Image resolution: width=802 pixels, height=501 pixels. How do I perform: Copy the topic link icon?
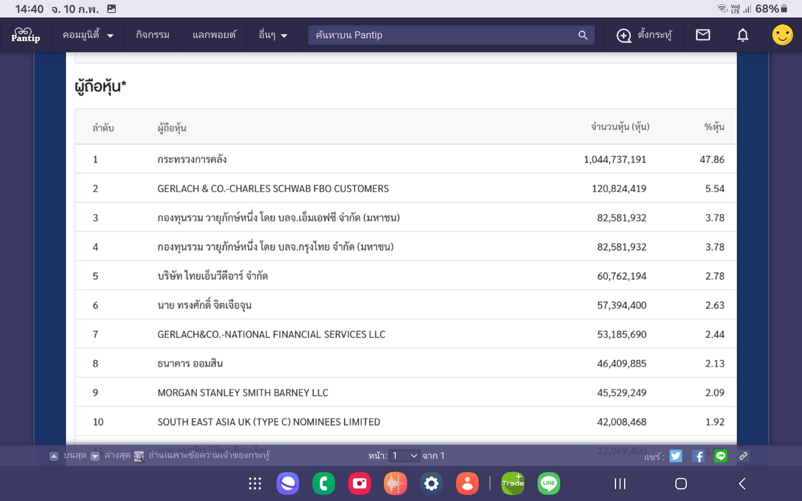[743, 456]
